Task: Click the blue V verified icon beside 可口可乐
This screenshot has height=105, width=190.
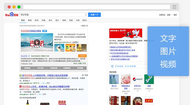Action: (29, 56)
